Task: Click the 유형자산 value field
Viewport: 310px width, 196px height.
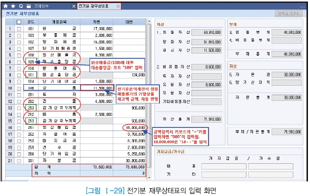Action: click(206, 85)
